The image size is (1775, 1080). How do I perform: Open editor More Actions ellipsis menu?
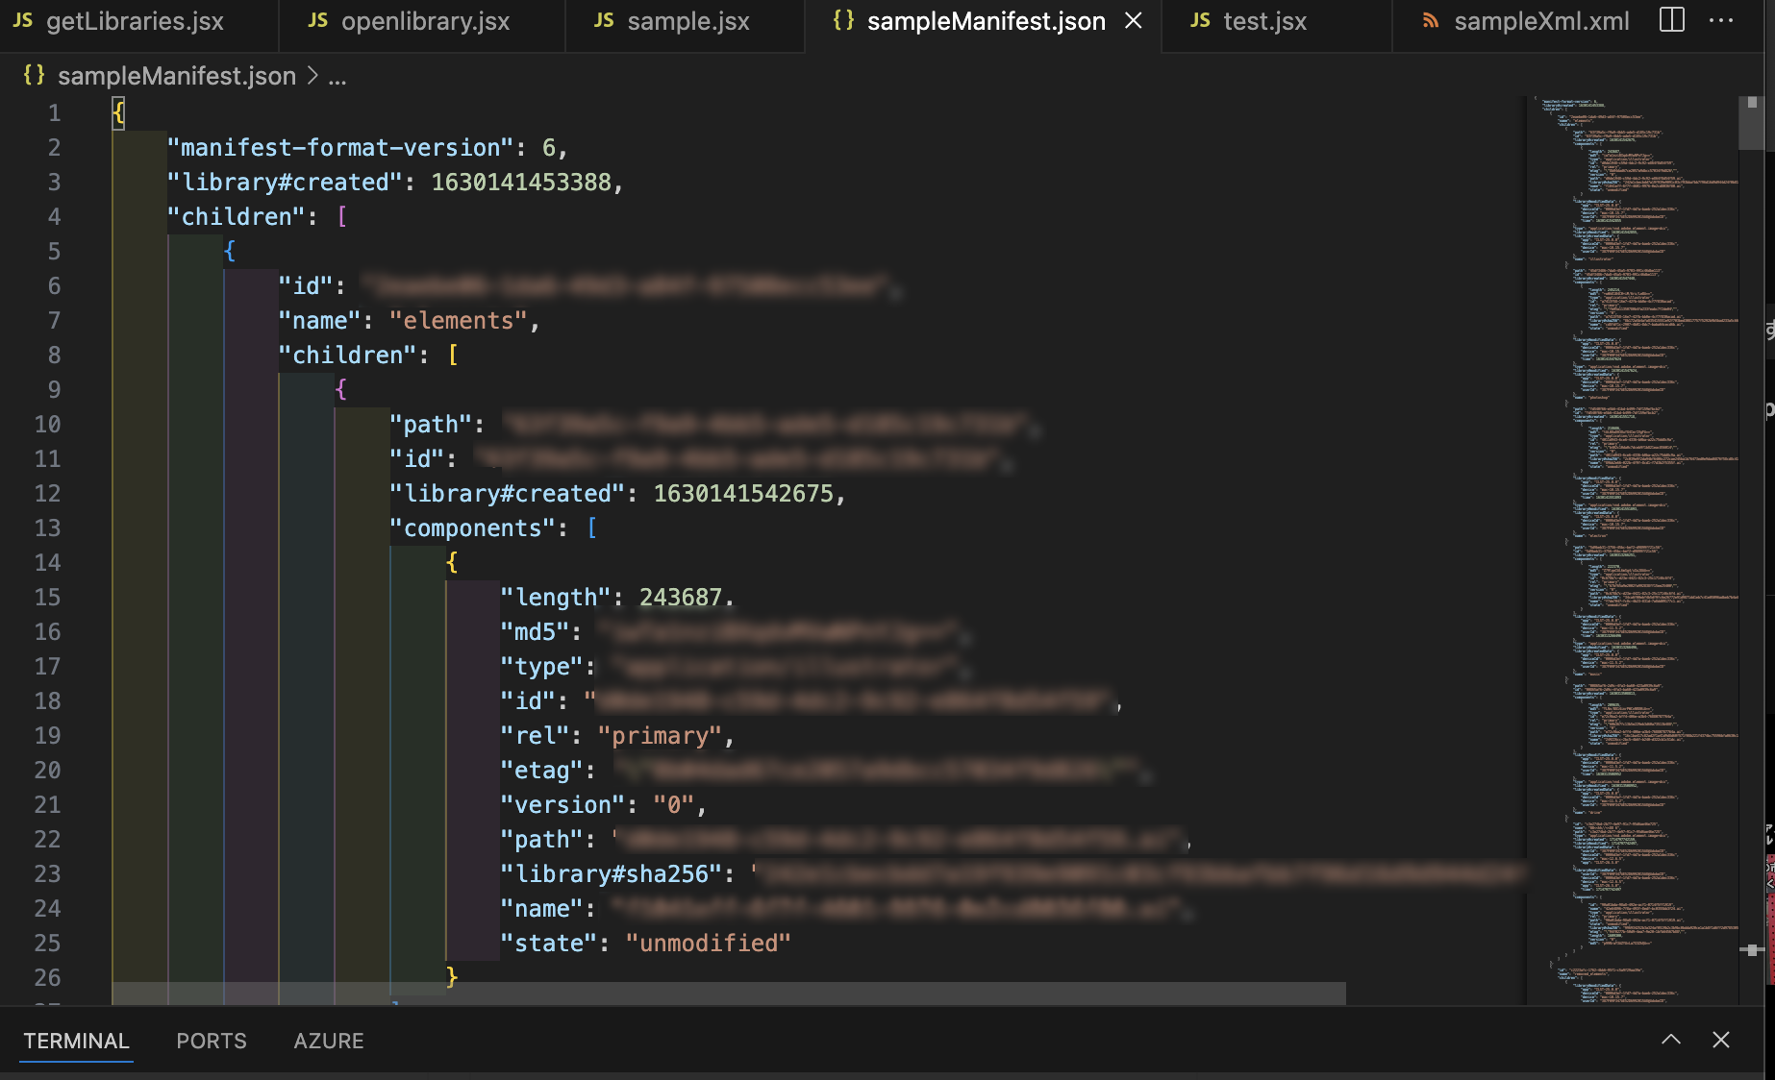[x=1721, y=20]
